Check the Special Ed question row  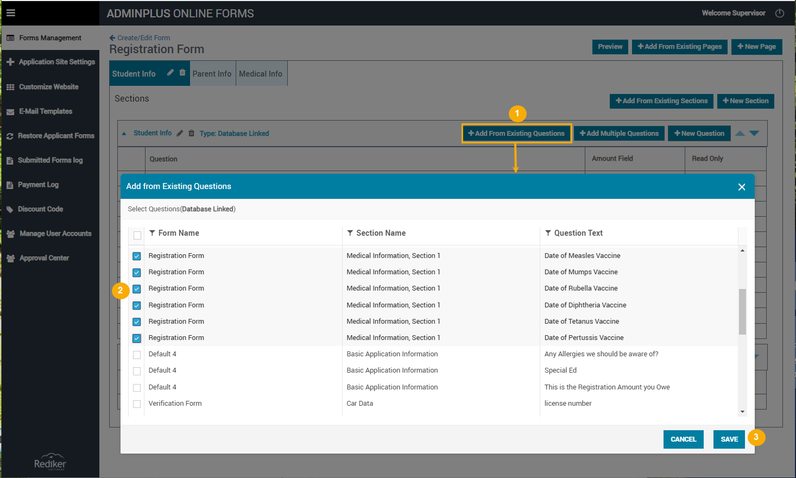pyautogui.click(x=137, y=371)
